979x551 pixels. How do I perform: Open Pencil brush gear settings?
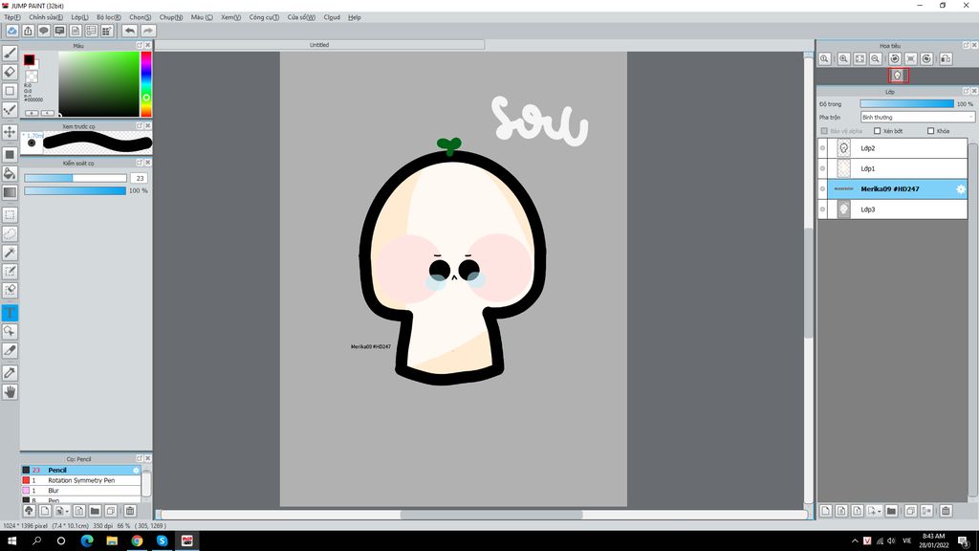[136, 470]
